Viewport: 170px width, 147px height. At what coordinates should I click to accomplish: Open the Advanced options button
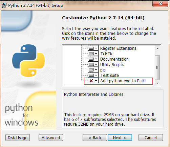[51, 138]
